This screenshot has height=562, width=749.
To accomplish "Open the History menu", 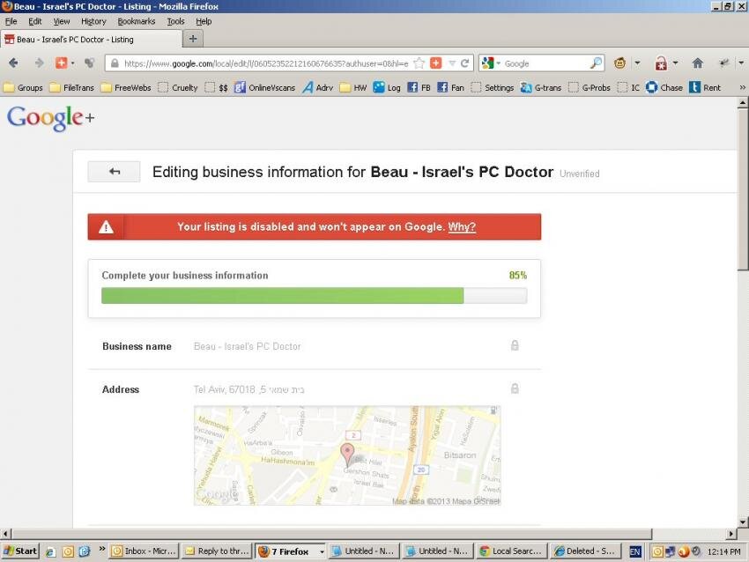I will coord(93,21).
